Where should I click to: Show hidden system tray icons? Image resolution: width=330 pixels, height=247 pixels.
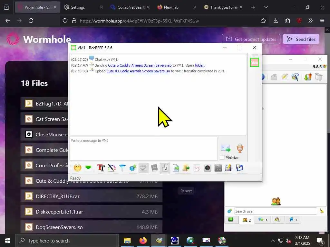273,241
